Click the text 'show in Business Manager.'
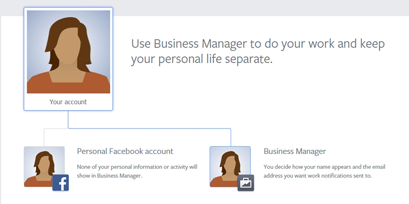 (x=109, y=175)
